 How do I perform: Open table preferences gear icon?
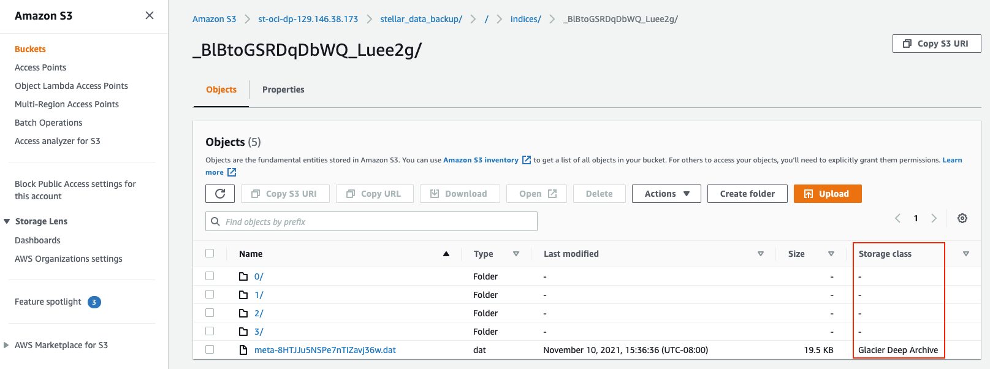pyautogui.click(x=962, y=218)
